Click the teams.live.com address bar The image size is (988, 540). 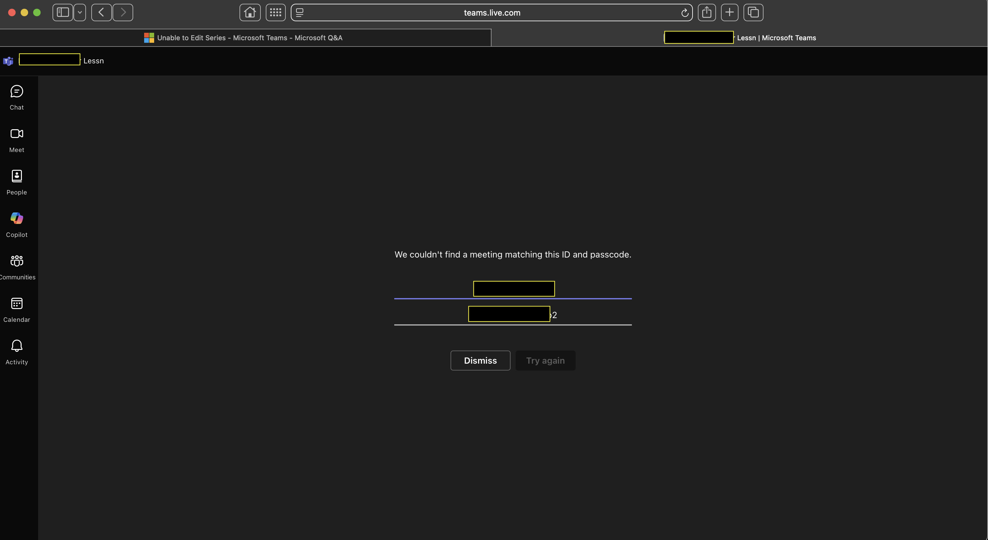[492, 12]
